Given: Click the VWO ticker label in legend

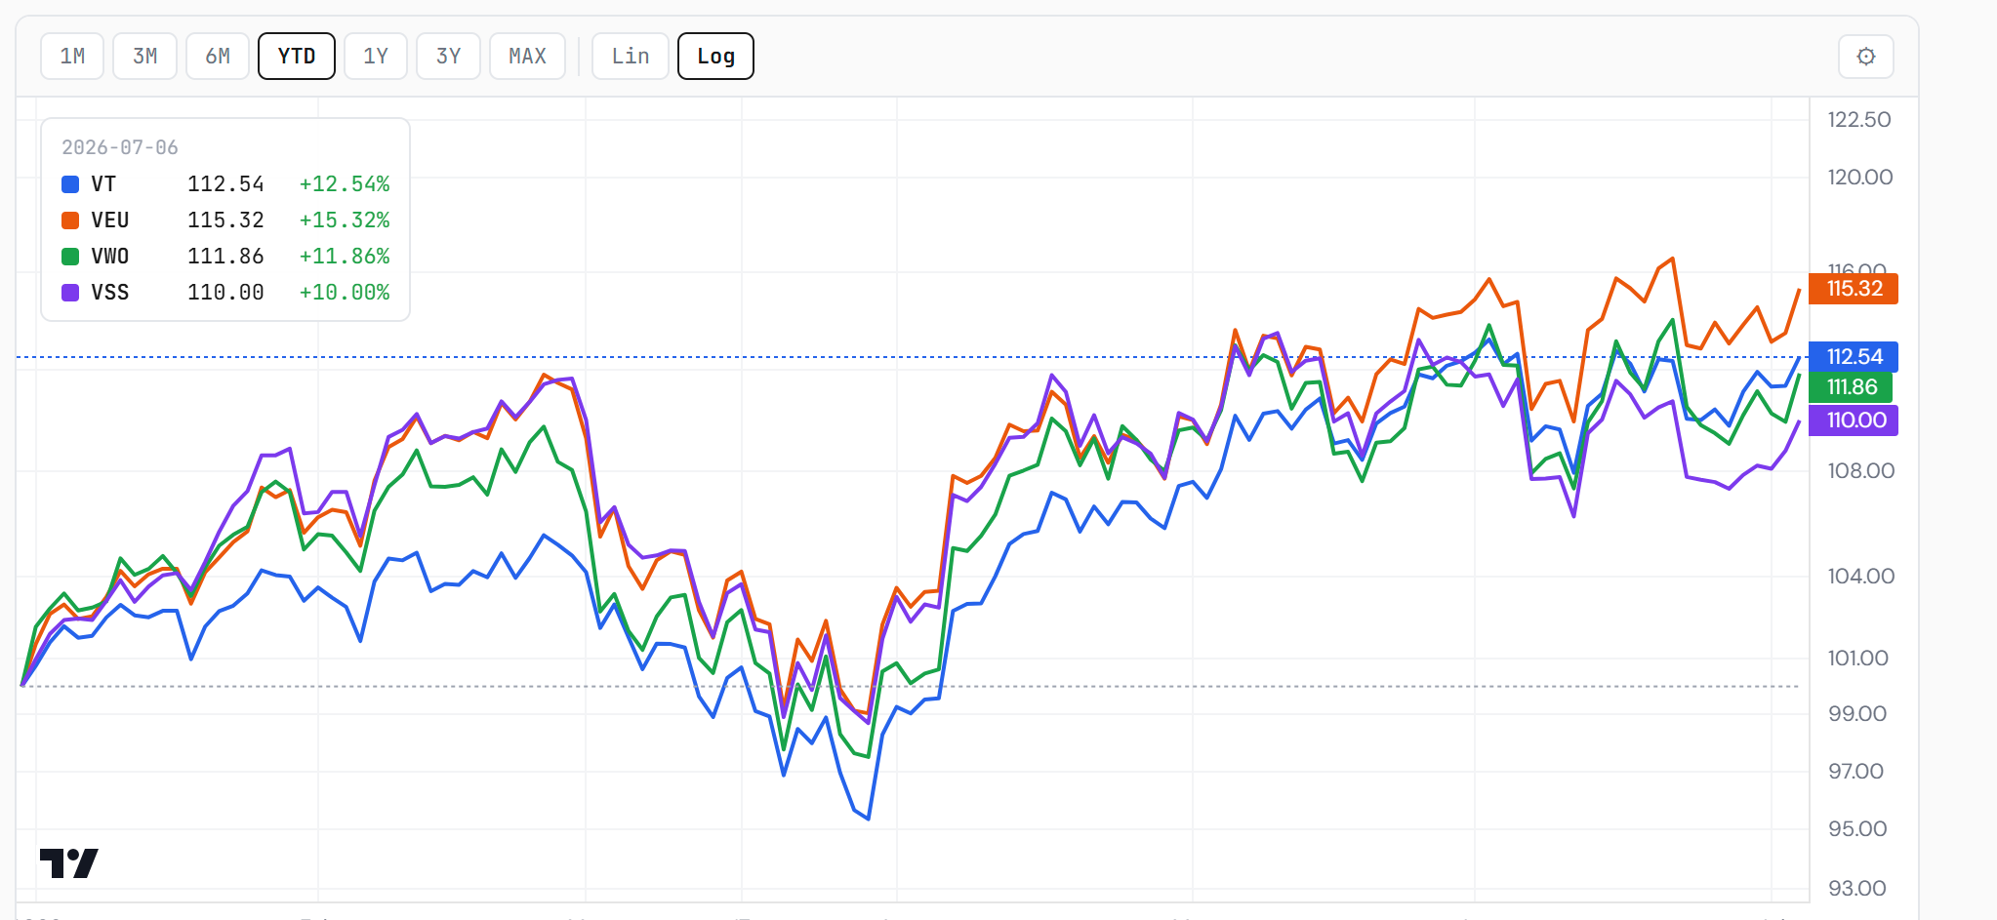Looking at the screenshot, I should [110, 257].
